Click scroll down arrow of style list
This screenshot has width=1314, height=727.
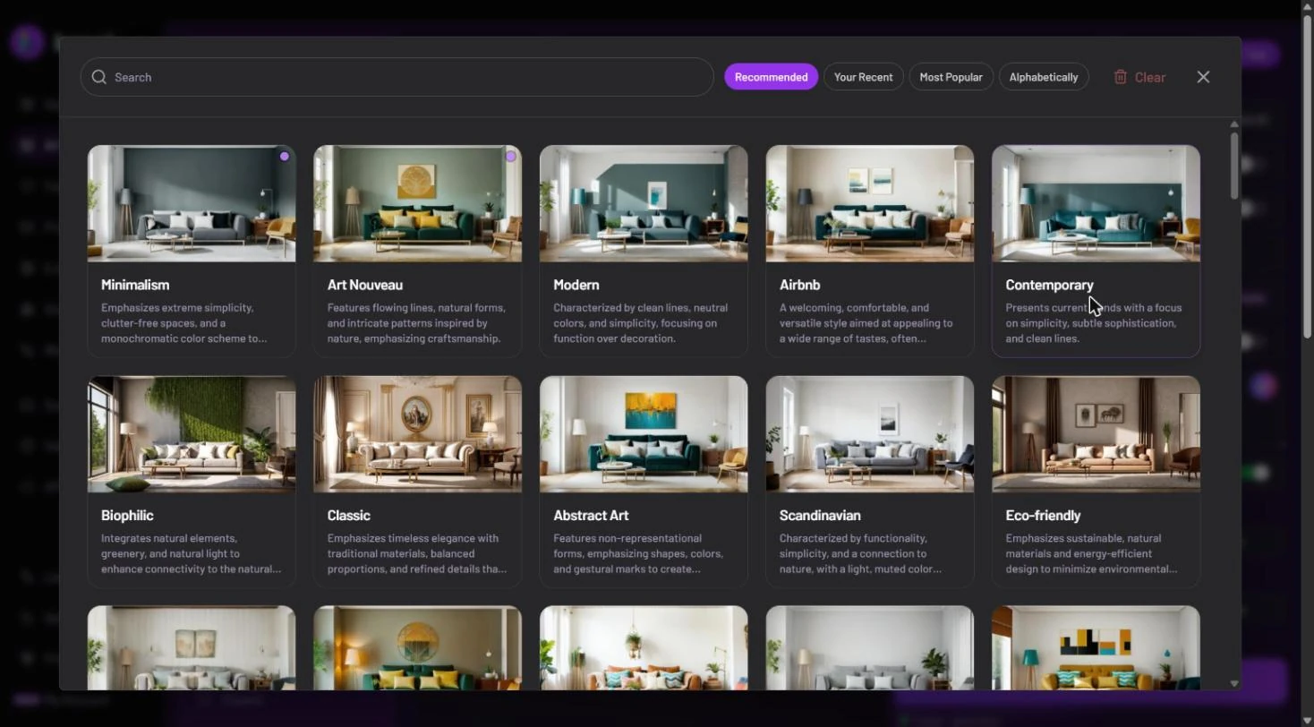pos(1234,683)
